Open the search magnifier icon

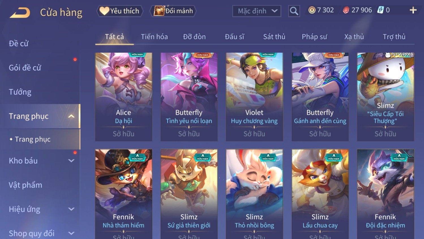(294, 11)
